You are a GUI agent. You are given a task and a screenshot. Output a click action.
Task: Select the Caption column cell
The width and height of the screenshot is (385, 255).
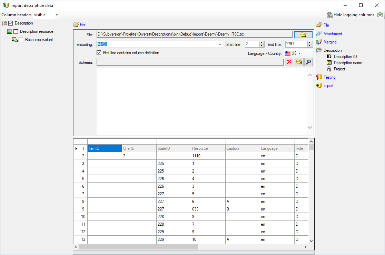coord(243,148)
